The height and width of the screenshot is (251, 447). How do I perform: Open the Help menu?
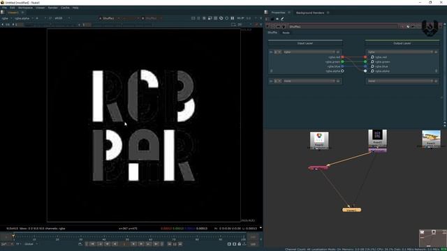(x=75, y=8)
